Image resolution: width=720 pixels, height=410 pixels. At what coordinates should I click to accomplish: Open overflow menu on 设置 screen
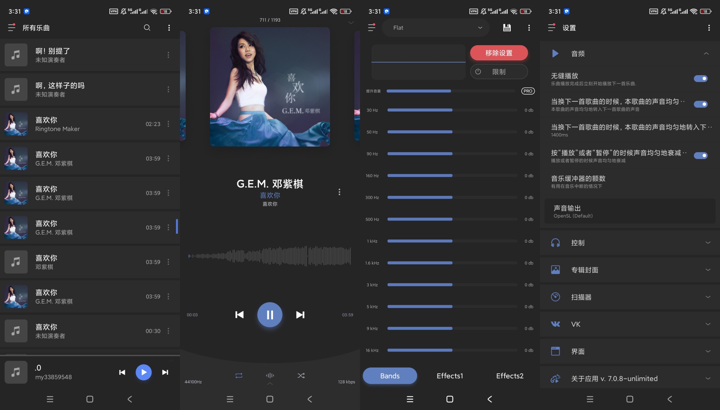click(709, 28)
